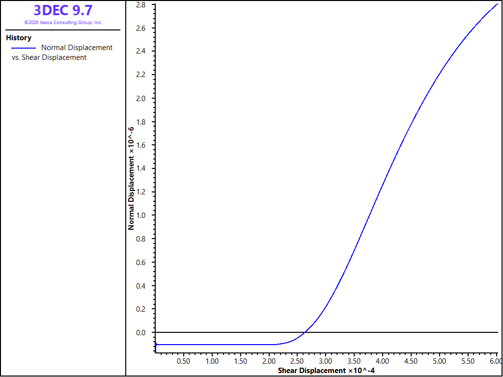Image resolution: width=503 pixels, height=377 pixels.
Task: Click the blue vertical spike at plot origin
Action: click(156, 348)
